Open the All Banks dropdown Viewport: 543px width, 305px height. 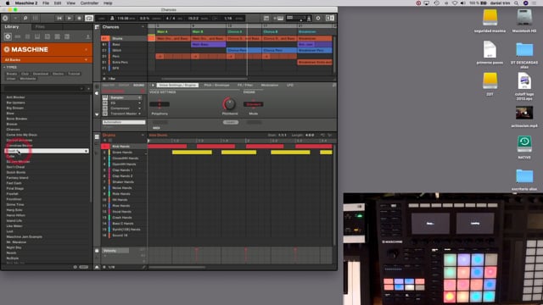pos(47,60)
